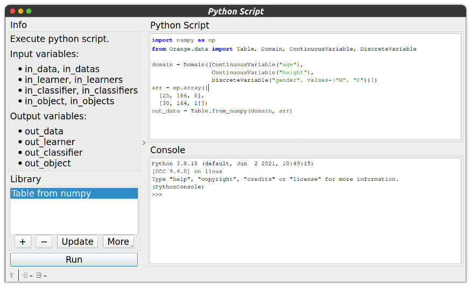
Task: Open the More dropdown menu
Action: pos(118,242)
